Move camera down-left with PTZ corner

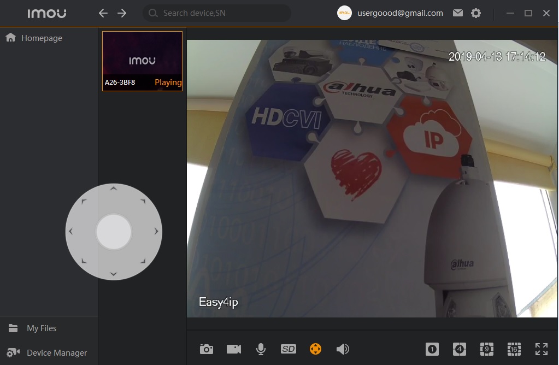84,261
